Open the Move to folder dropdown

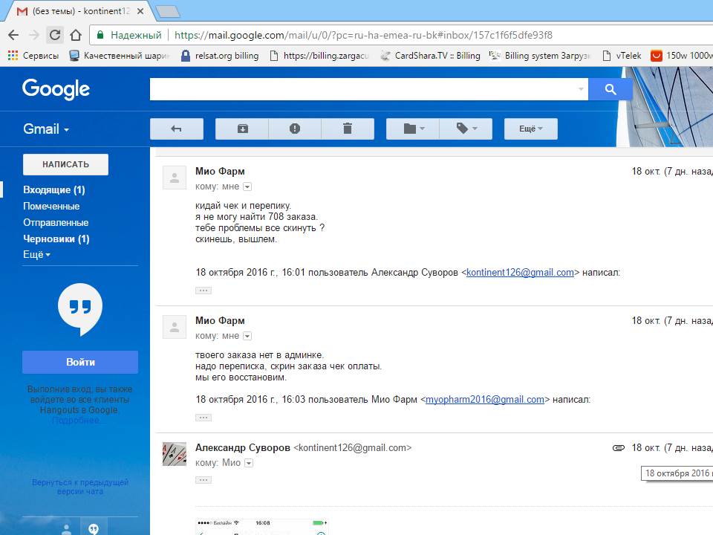pyautogui.click(x=413, y=129)
